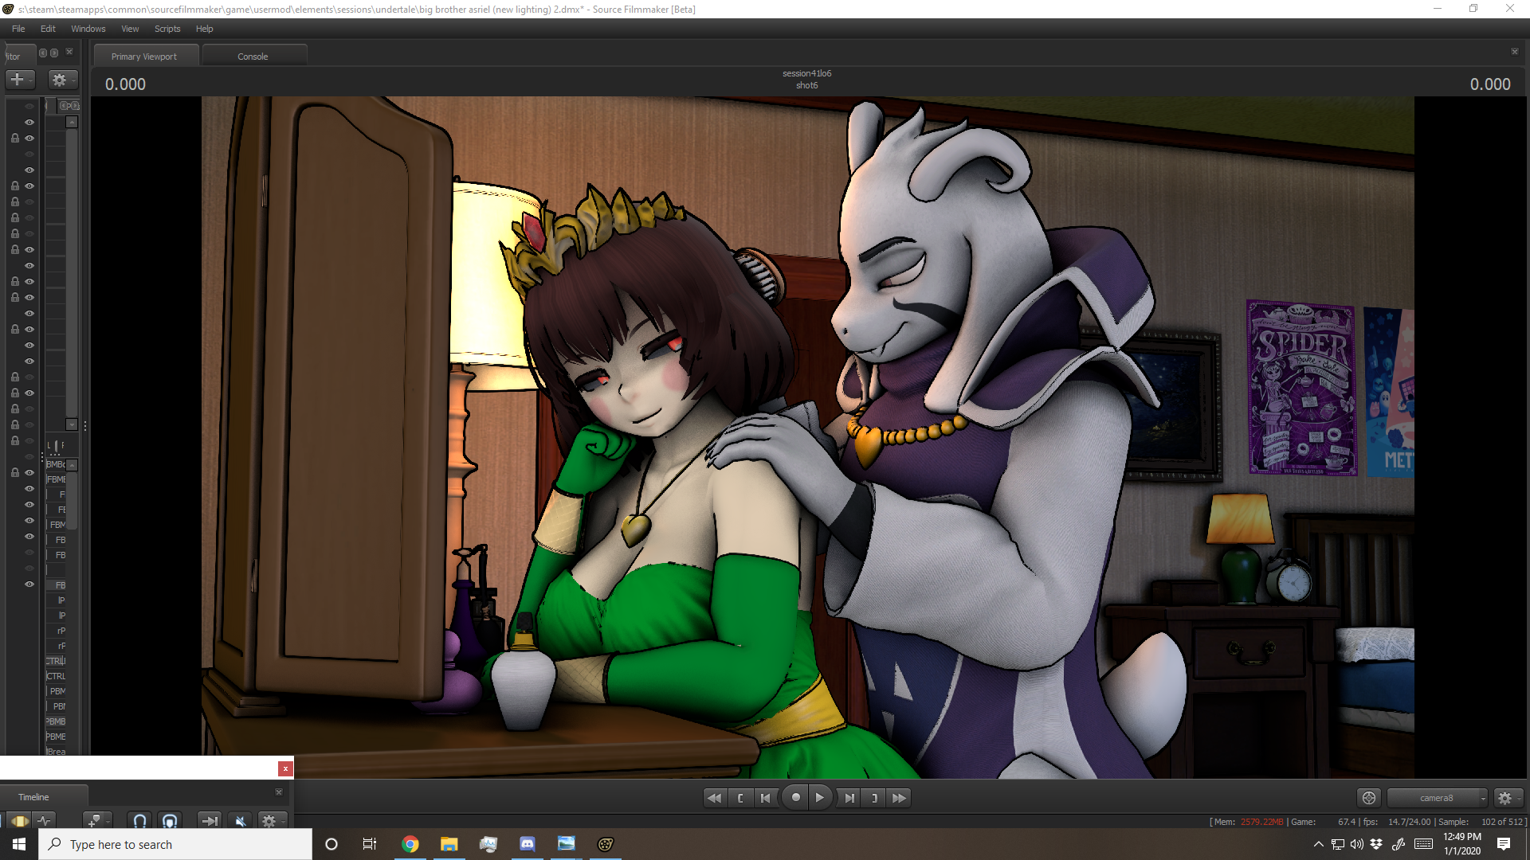1530x860 pixels.
Task: Switch to the Console tab
Action: (253, 57)
